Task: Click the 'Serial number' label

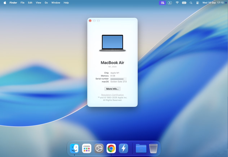Action: tap(102, 79)
